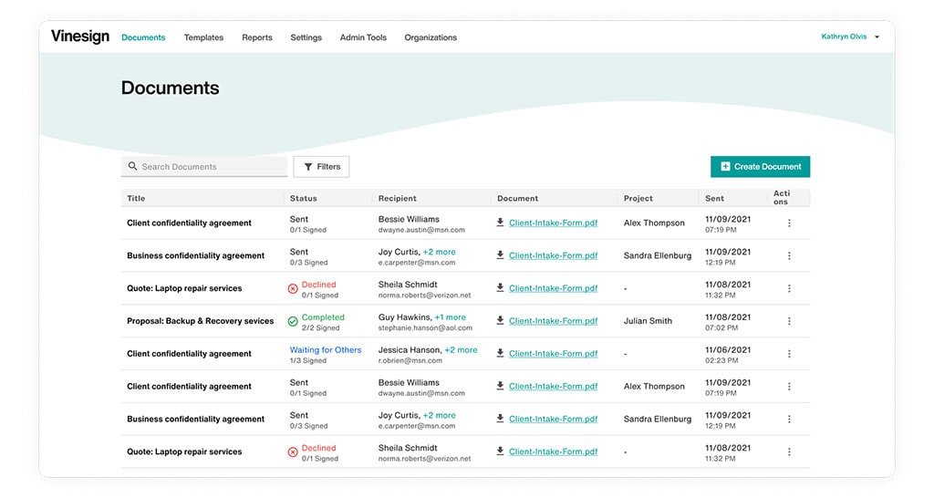The image size is (934, 498).
Task: Click the Status column header
Action: point(304,198)
